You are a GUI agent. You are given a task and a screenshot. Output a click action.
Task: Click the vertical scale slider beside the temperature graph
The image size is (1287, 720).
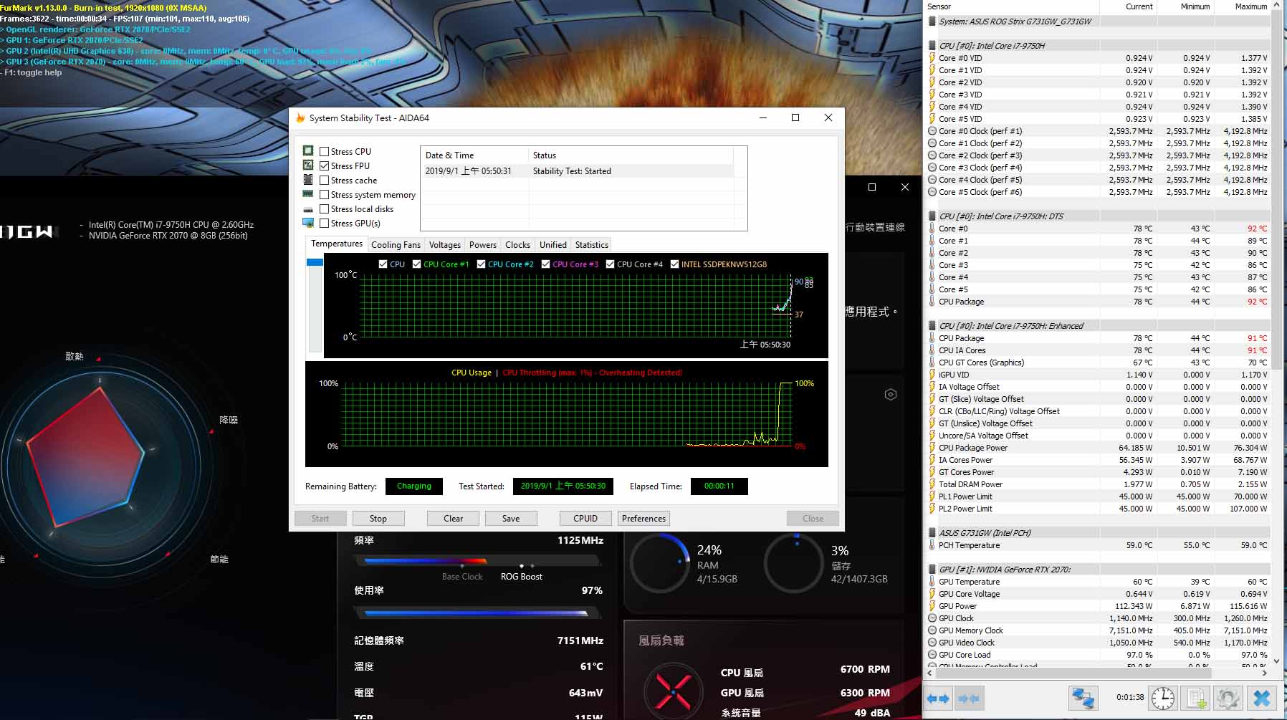point(315,304)
